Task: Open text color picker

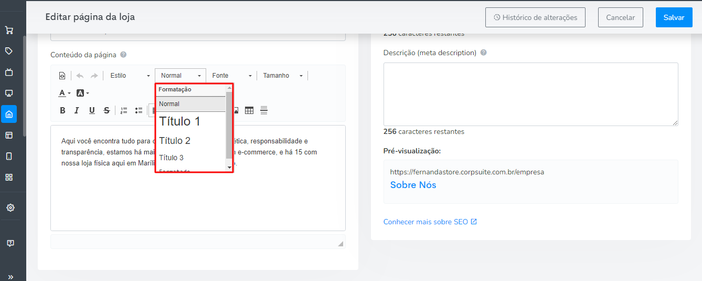Action: click(65, 93)
